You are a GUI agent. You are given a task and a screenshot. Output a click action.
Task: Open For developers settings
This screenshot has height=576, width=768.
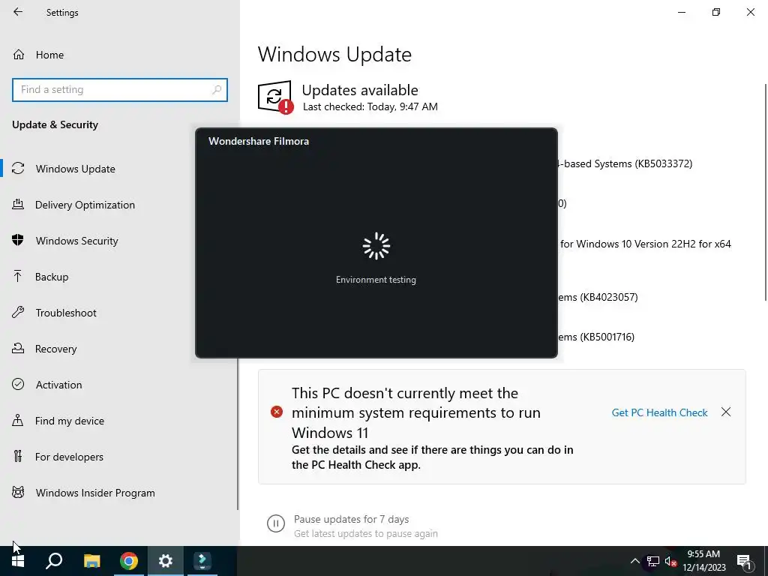(x=69, y=457)
